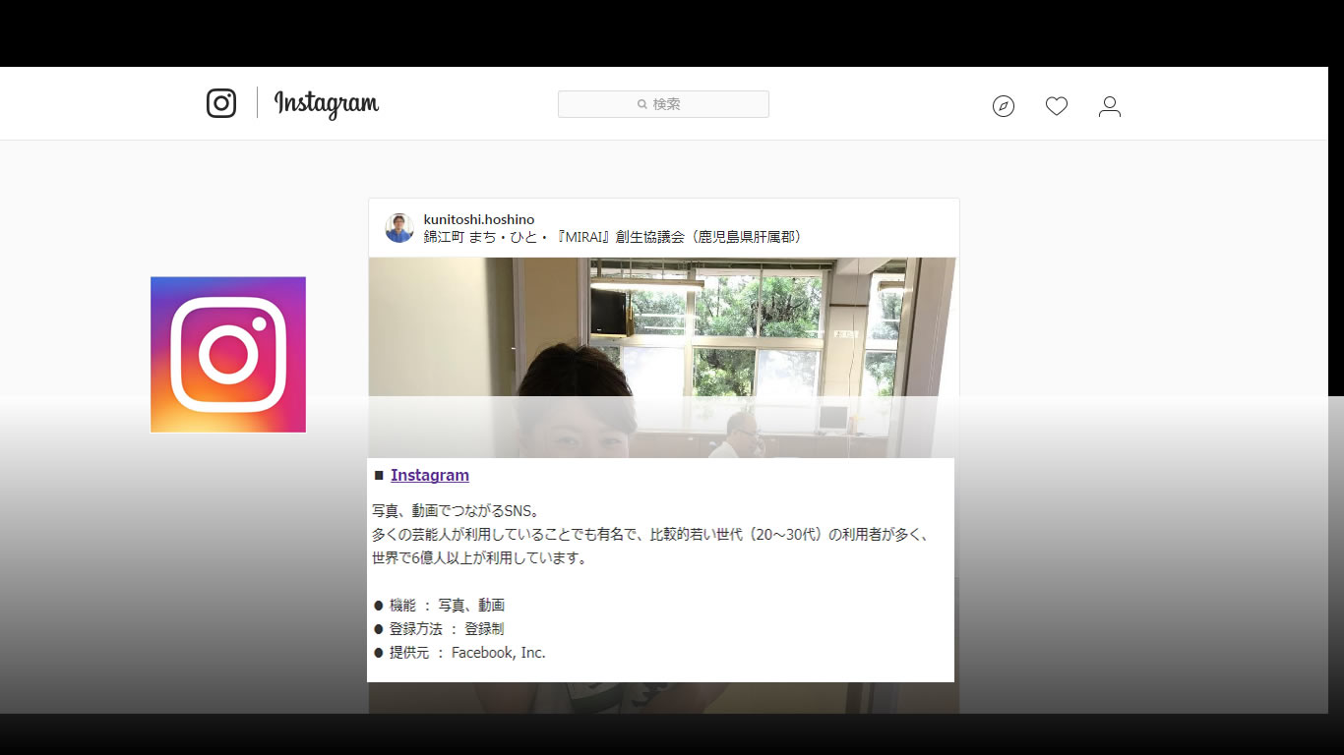Open the kunitoshi.hoshino username link

(x=479, y=219)
